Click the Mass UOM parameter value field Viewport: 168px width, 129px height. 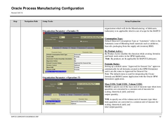88,67
